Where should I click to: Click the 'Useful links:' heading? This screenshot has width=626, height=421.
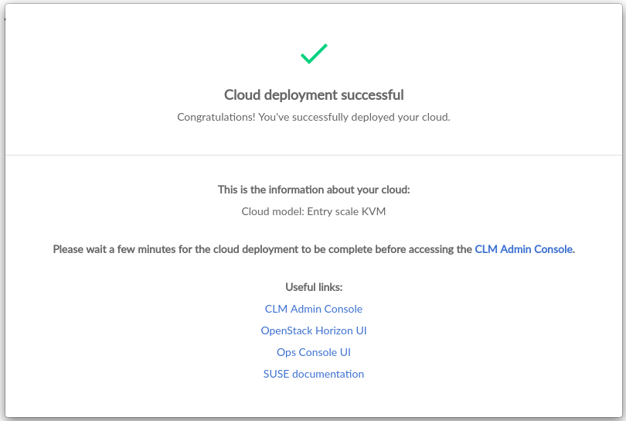point(313,287)
